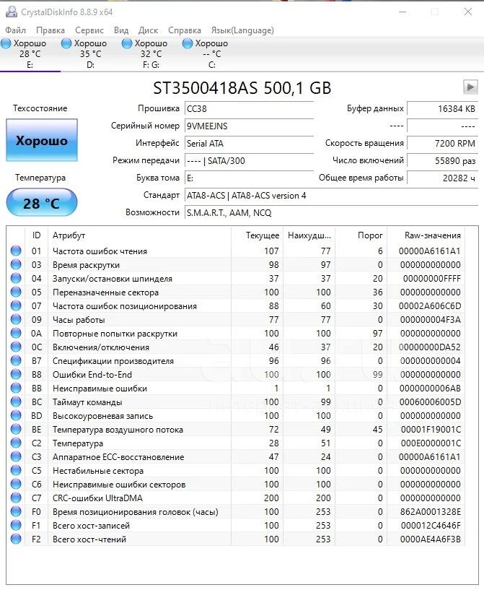This screenshot has height=590, width=484.
Task: Click the buffer size value 16384 KB
Action: point(443,109)
